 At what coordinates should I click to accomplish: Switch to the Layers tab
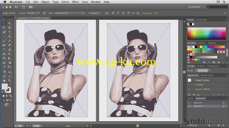pos(190,98)
